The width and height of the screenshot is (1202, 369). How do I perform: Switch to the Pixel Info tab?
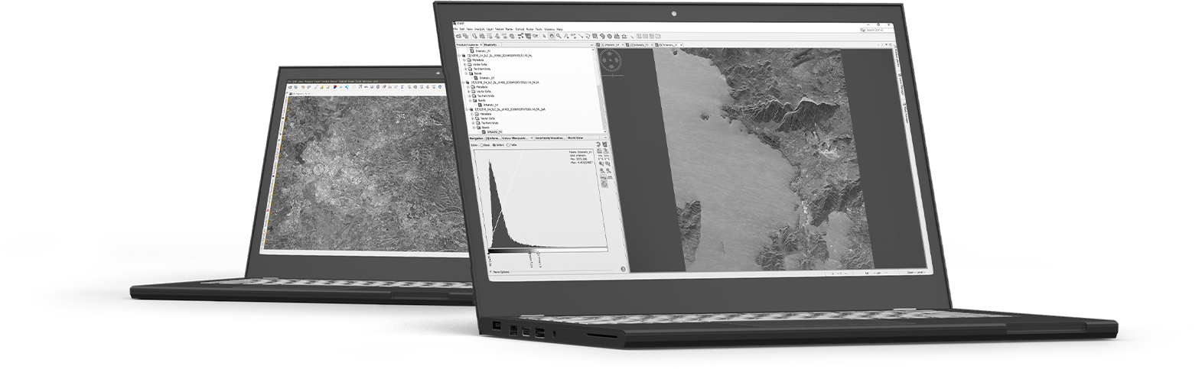pyautogui.click(x=490, y=44)
